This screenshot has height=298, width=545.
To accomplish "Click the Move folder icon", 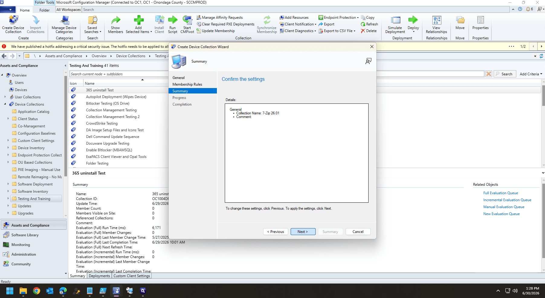I will point(460,23).
